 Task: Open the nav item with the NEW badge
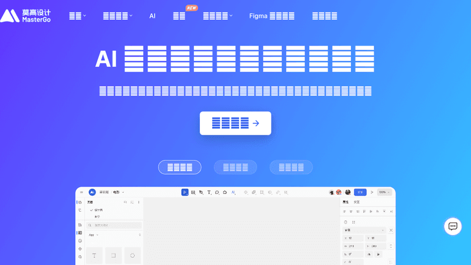179,16
